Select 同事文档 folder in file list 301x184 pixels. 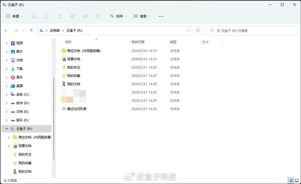point(71,59)
